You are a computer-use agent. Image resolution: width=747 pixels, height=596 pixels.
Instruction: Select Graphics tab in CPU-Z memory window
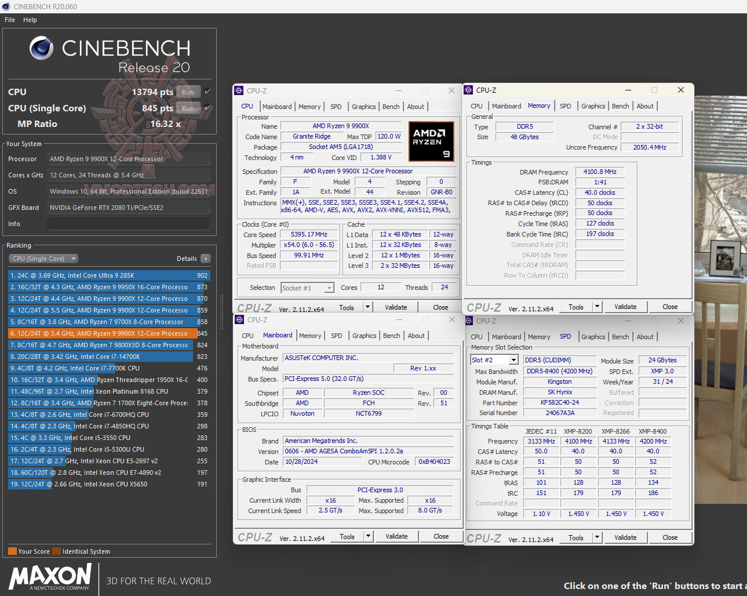593,106
